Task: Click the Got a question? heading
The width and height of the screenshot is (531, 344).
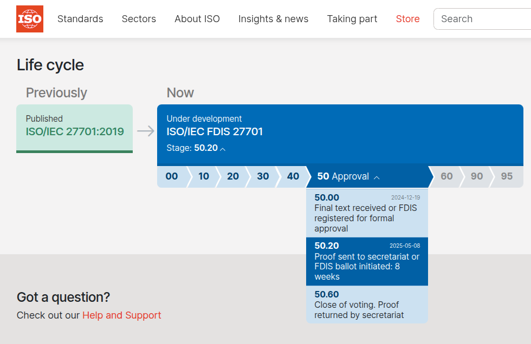Action: (63, 297)
